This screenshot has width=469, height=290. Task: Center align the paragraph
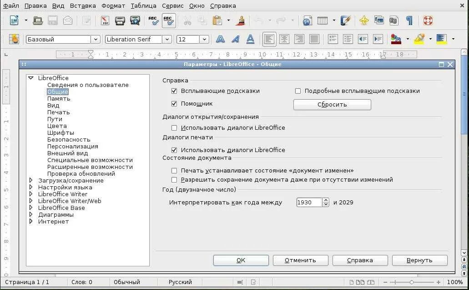pos(284,39)
